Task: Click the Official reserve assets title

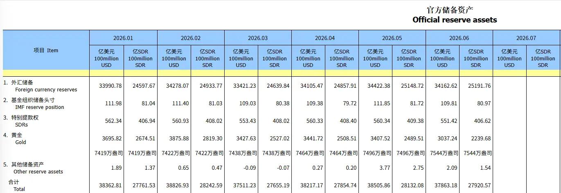Action: (455, 20)
